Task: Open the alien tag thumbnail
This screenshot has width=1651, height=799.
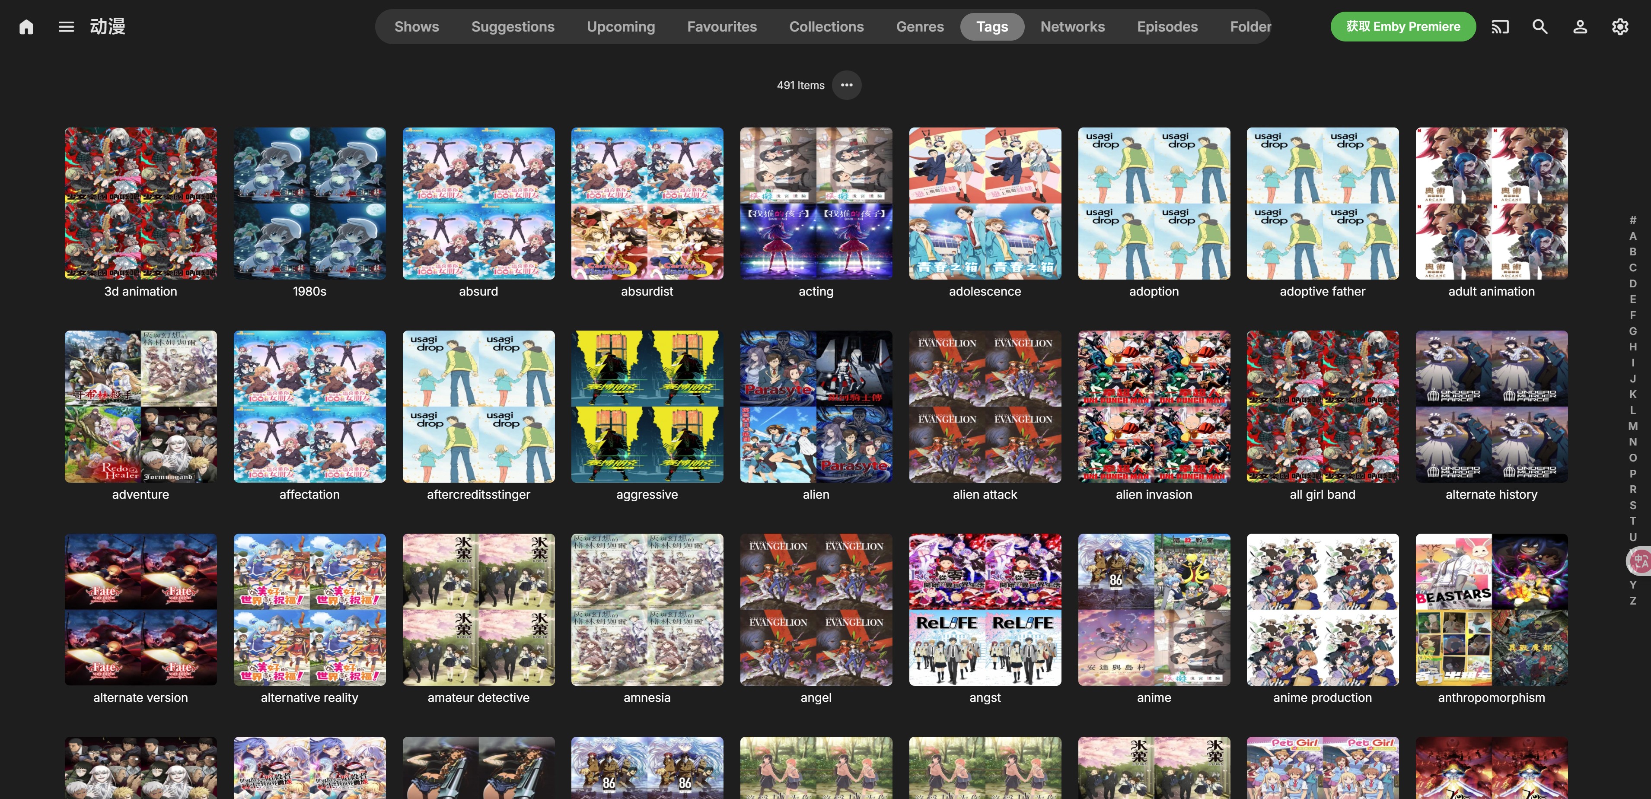Action: pyautogui.click(x=816, y=406)
